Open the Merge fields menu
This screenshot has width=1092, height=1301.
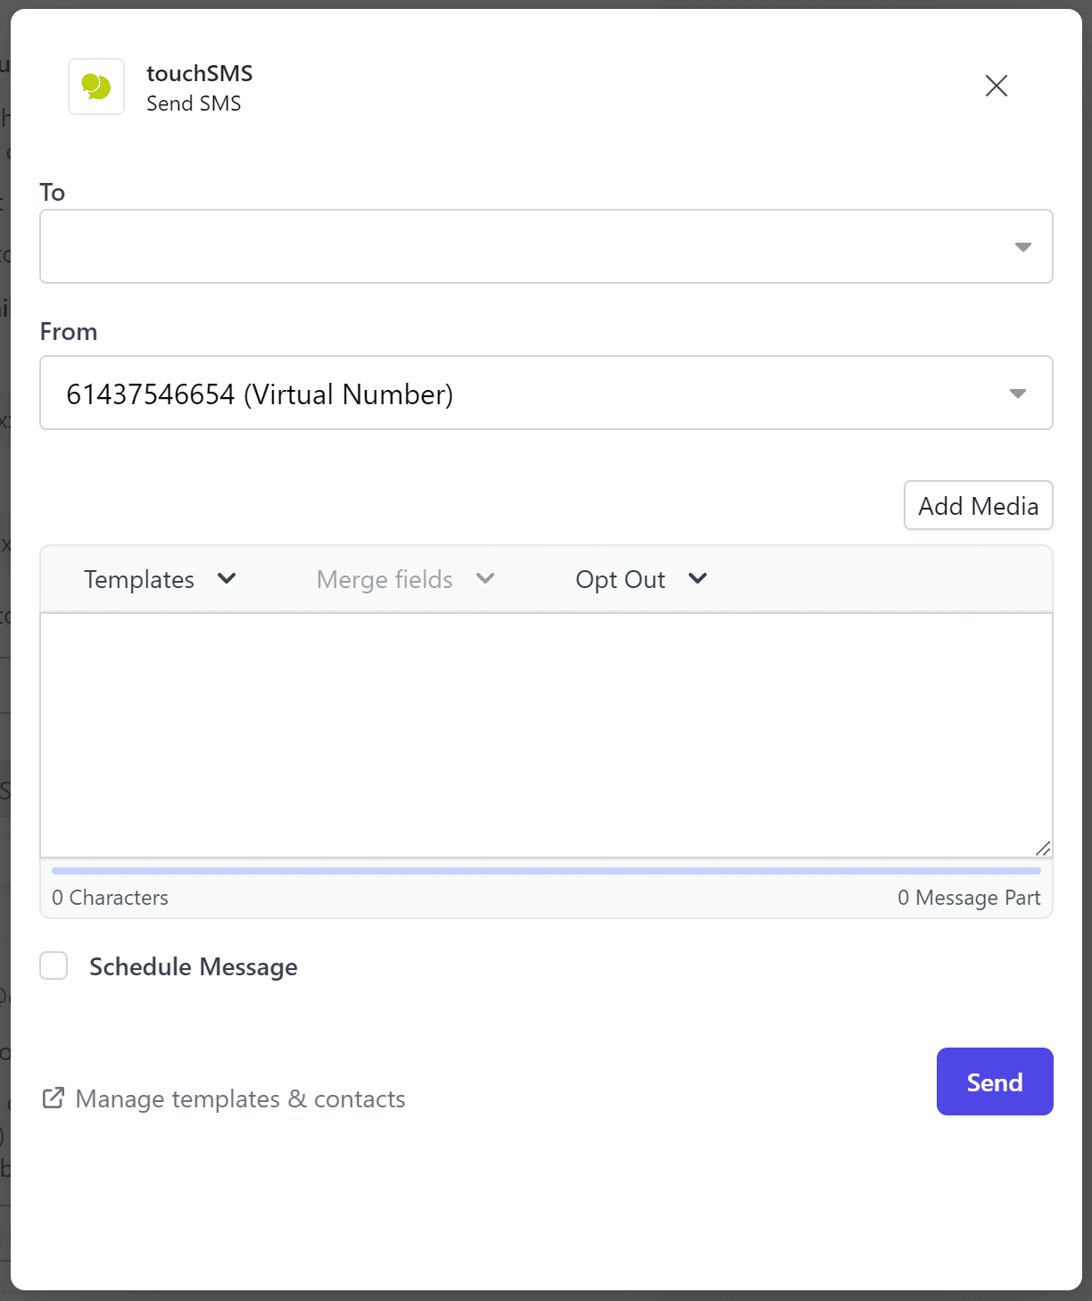385,580
